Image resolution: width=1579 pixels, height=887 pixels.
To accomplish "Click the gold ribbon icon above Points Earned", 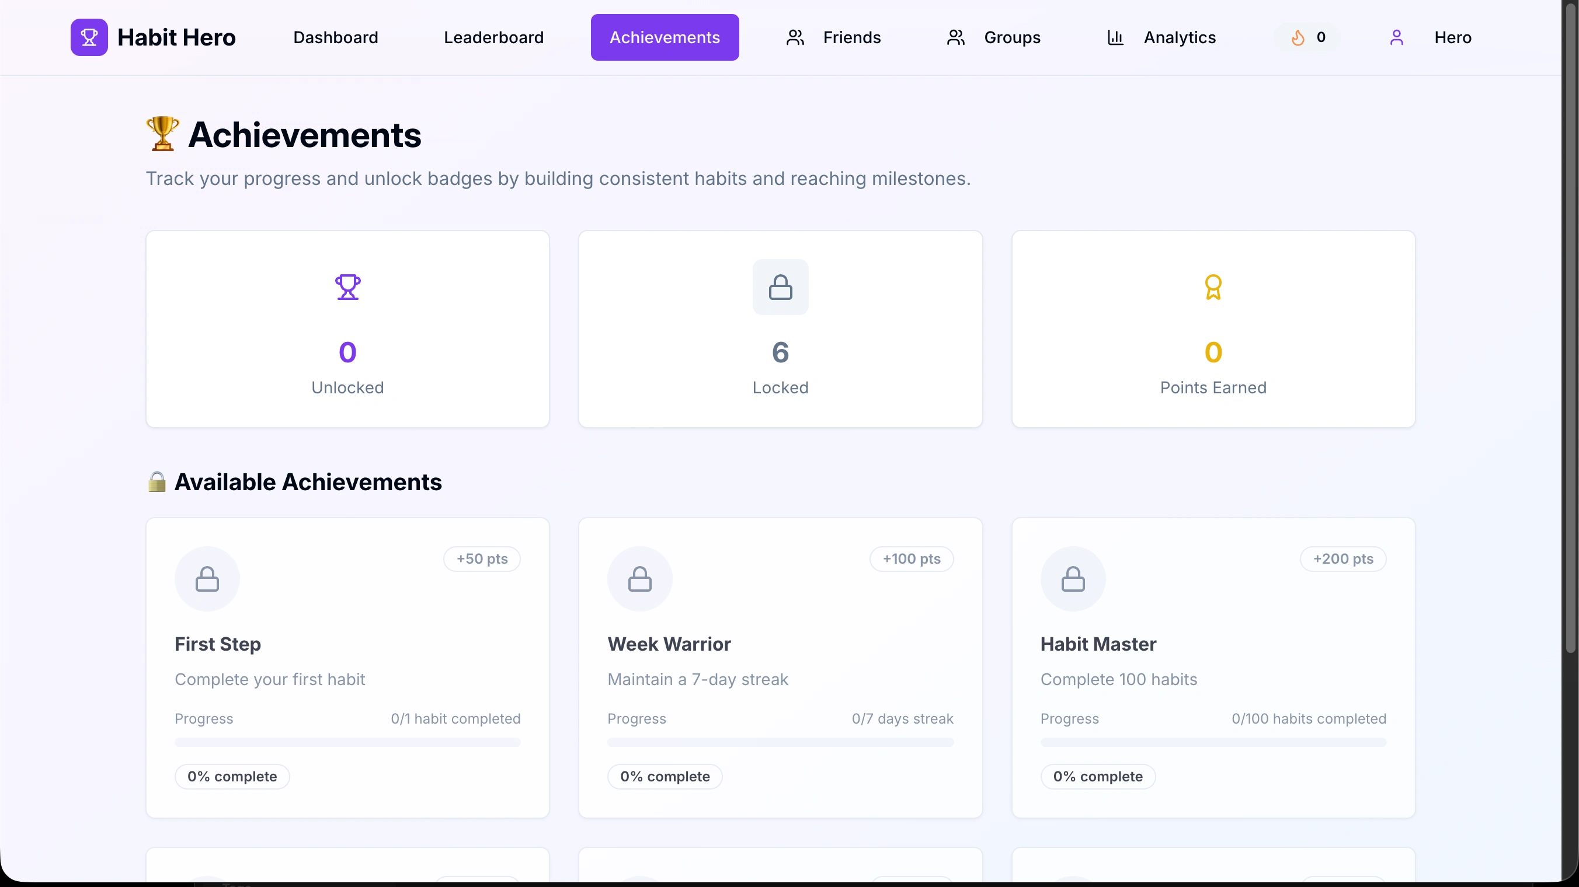I will click(1212, 287).
